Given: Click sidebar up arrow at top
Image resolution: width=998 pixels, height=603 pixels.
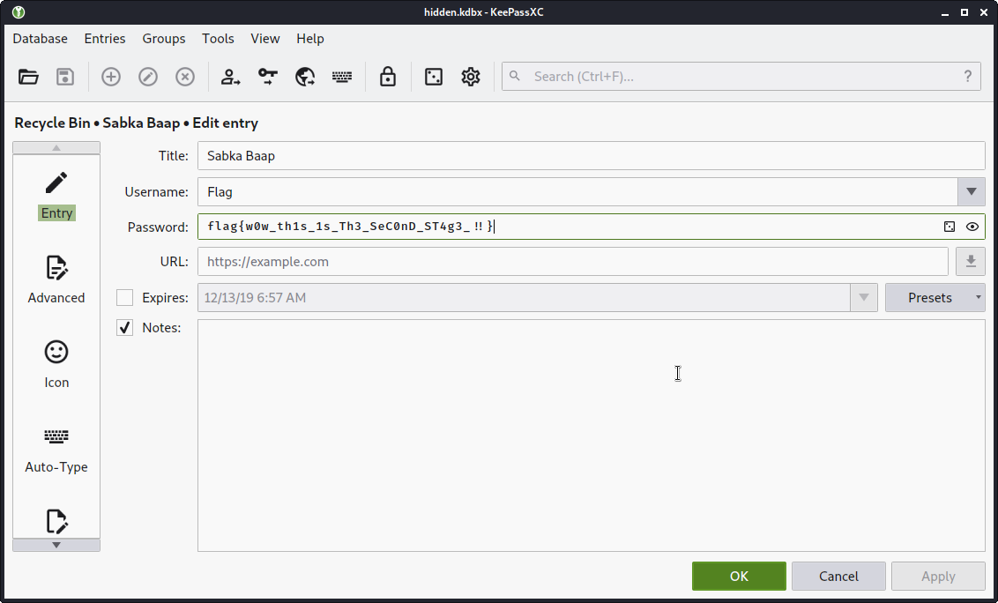Looking at the screenshot, I should 56,148.
